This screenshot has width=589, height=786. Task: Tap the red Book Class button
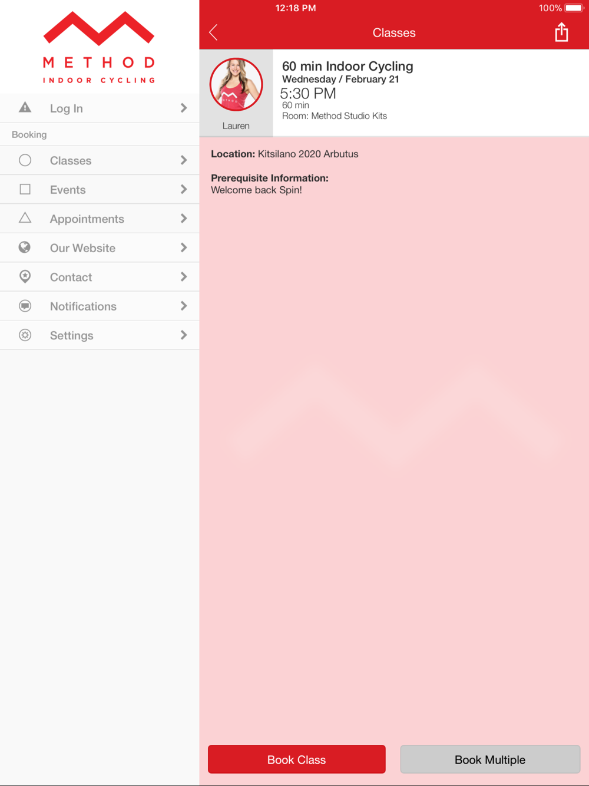click(296, 759)
